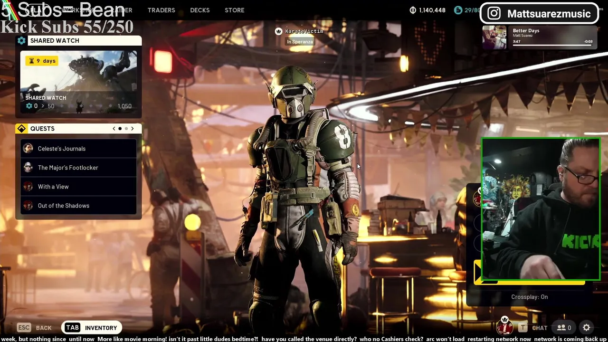
Task: Click the Mattsuarezmusic Instagram handle
Action: click(x=549, y=14)
